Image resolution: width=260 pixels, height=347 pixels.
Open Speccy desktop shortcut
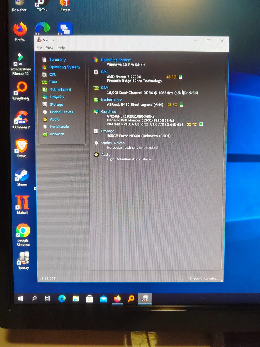(24, 261)
